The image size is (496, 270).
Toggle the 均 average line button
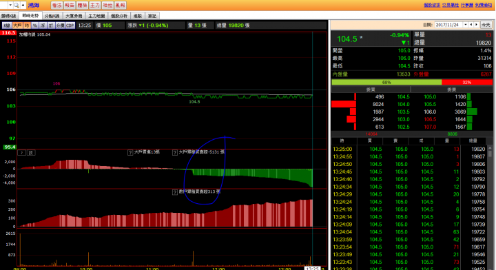(27, 25)
